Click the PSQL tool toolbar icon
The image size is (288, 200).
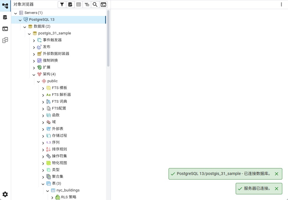click(x=103, y=5)
